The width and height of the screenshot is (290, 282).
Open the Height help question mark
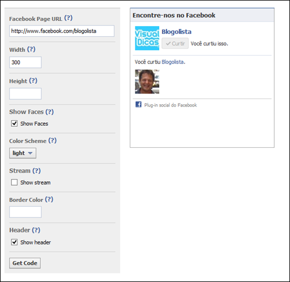pos(33,81)
